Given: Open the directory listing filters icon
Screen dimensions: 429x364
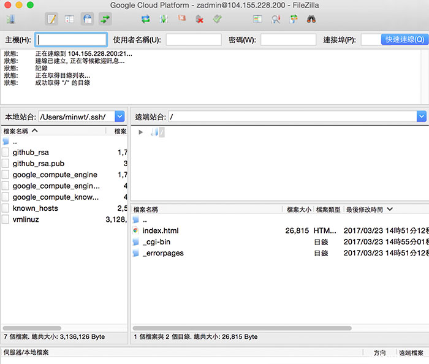Looking at the screenshot, I should pyautogui.click(x=257, y=19).
